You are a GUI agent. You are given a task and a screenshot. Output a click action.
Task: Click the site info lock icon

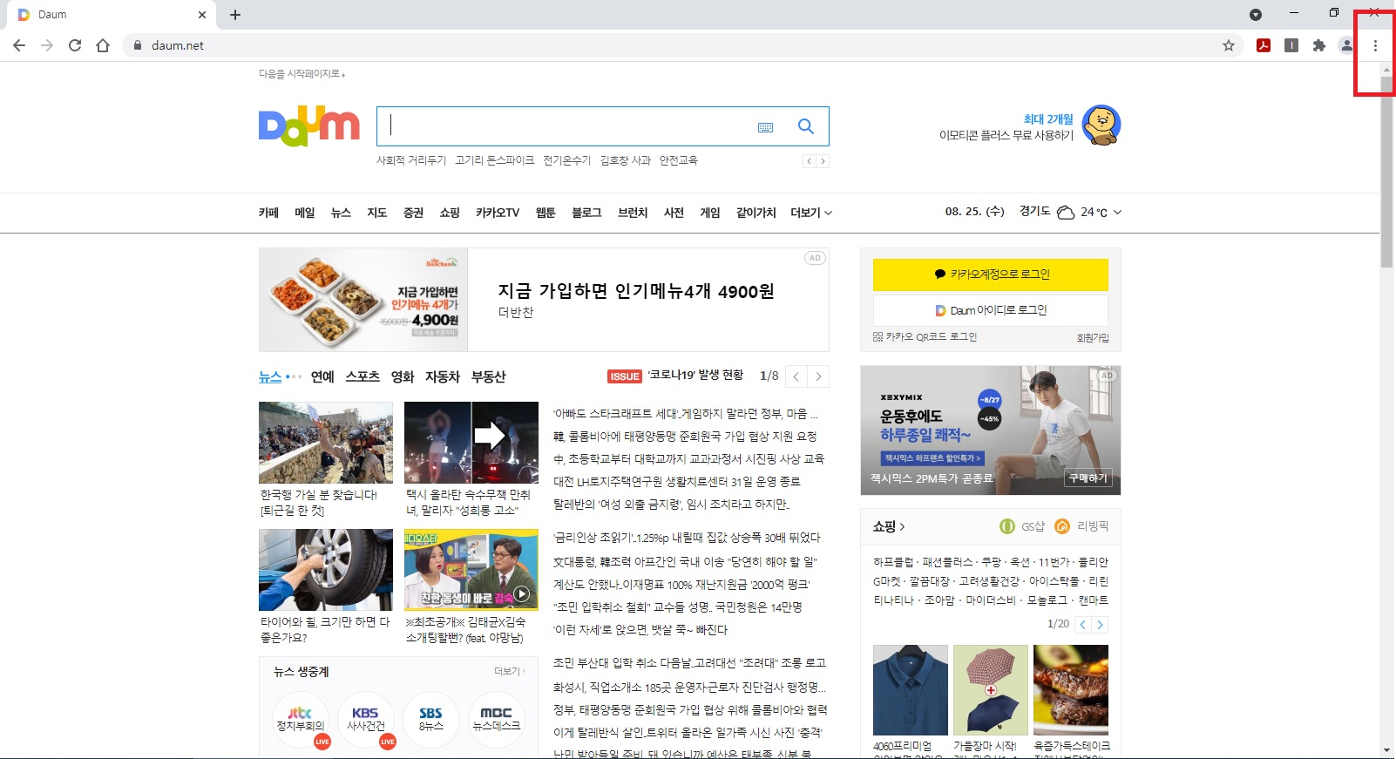coord(137,45)
